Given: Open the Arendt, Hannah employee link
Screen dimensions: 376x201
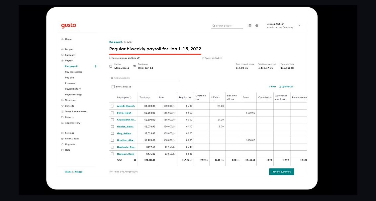Looking at the screenshot, I should coord(126,106).
